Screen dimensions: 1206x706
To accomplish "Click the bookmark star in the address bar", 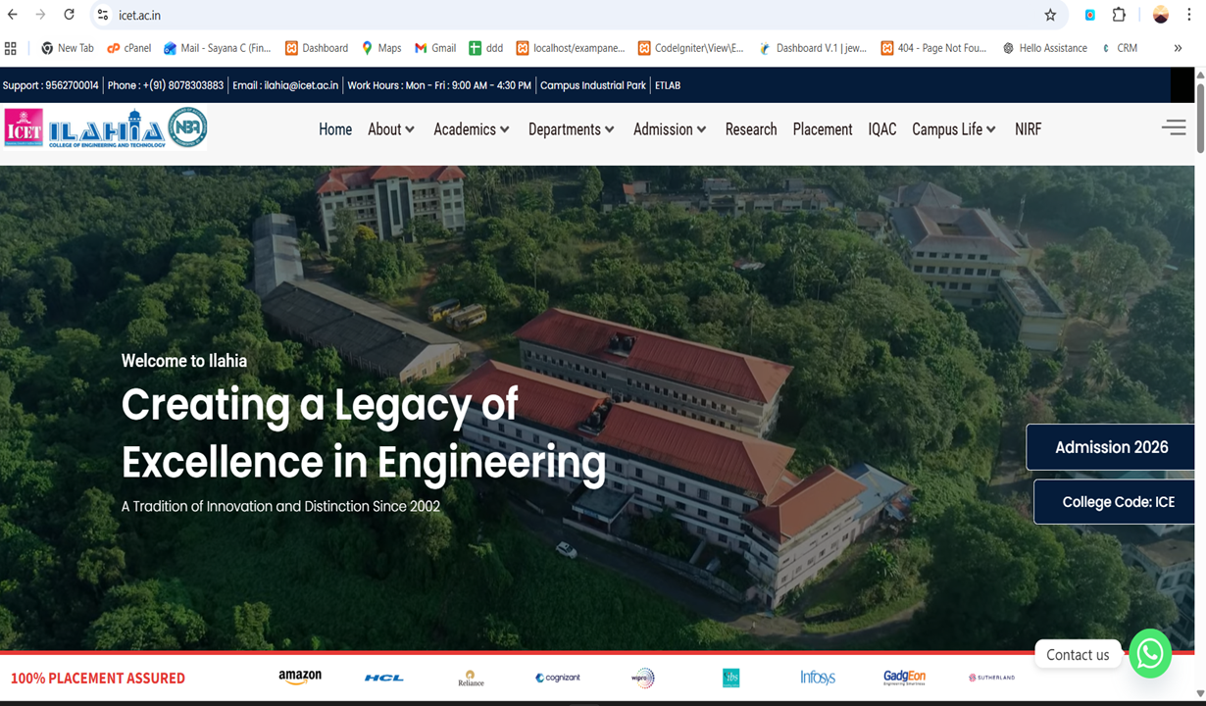I will pos(1050,15).
